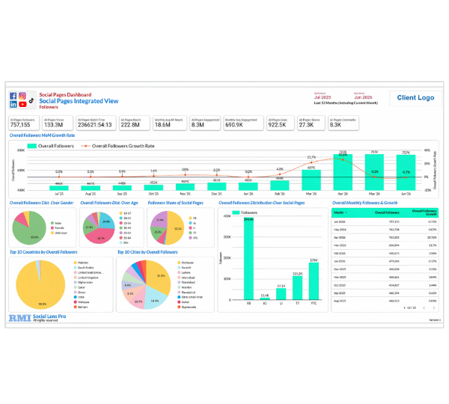Click the Overall Followers MoM Growth Rate heading

tap(42, 135)
